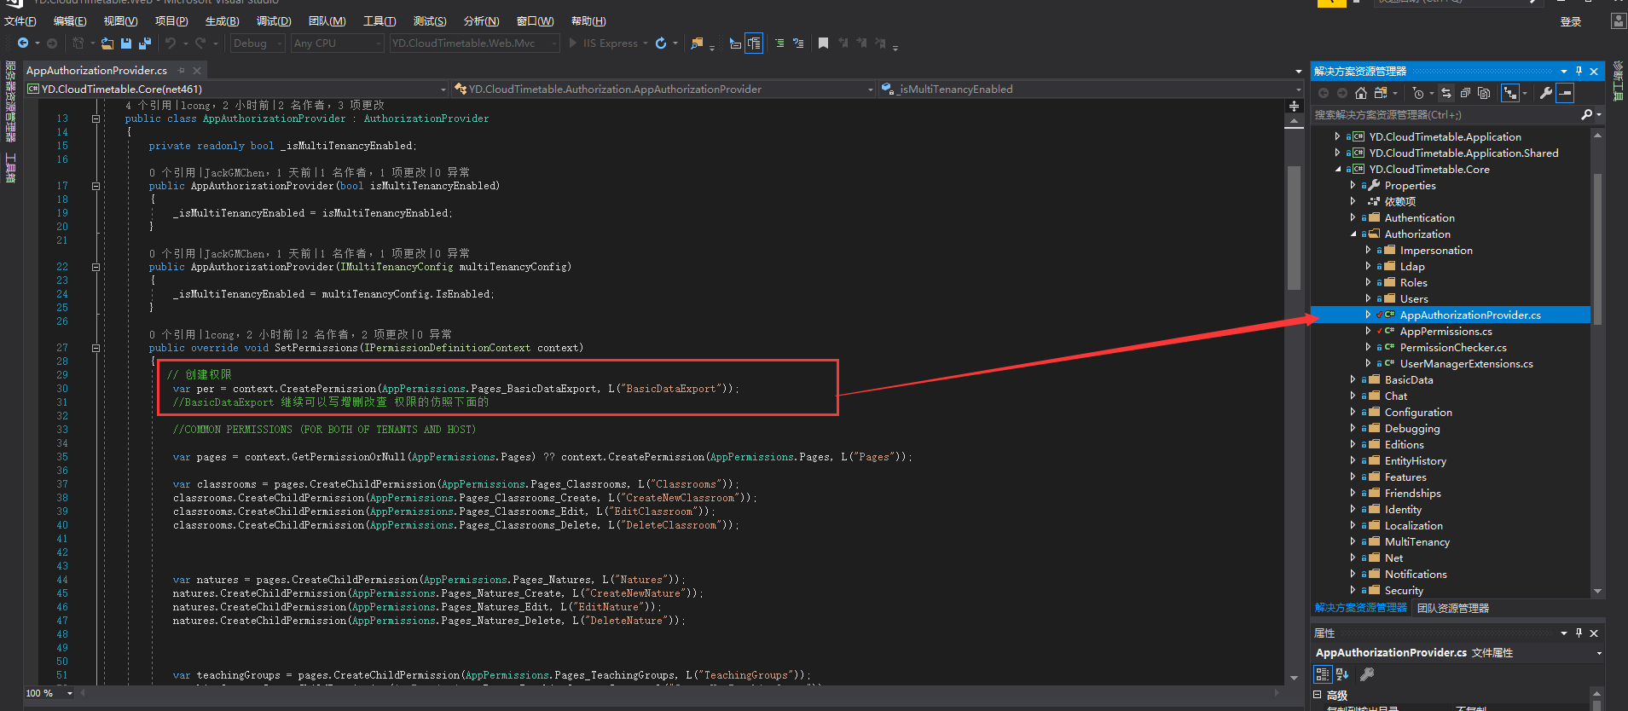Click Collapse All in Solution Explorer toolbar
This screenshot has height=711, width=1628.
(x=1465, y=93)
